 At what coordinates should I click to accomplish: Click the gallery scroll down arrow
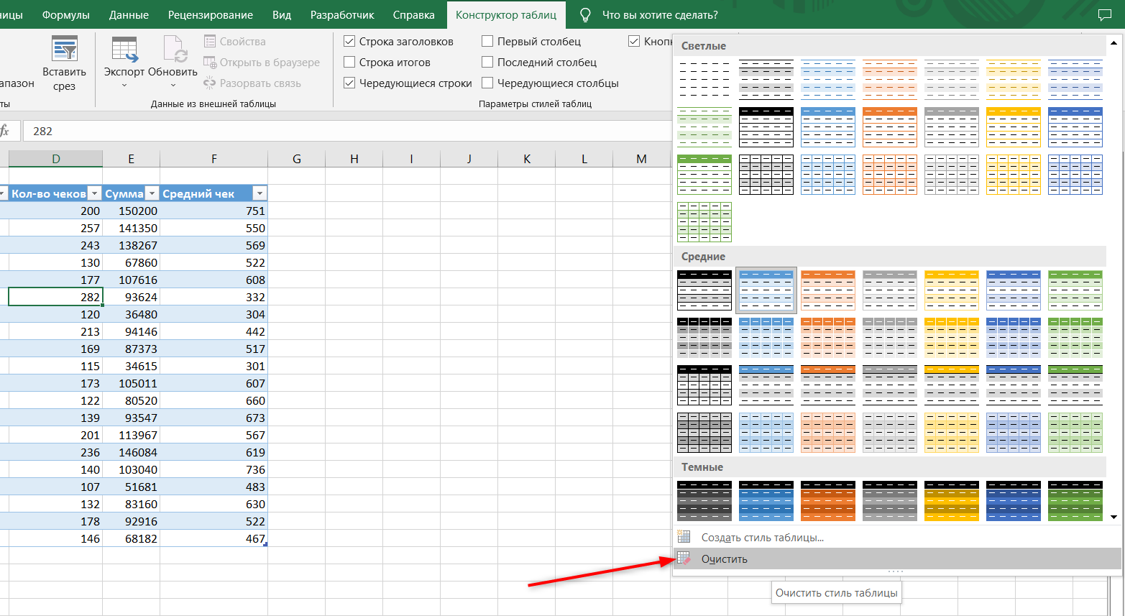click(x=1113, y=517)
